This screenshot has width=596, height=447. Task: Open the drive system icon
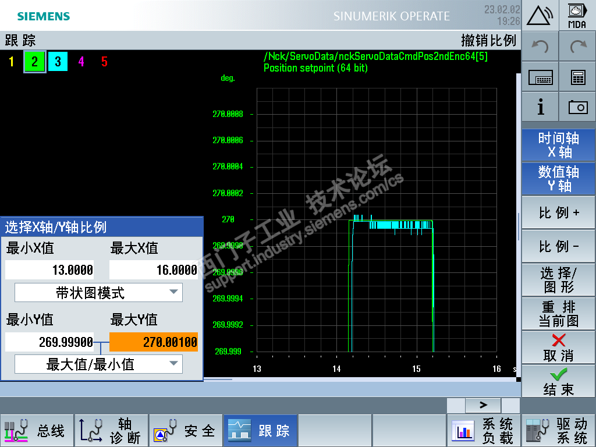[538, 431]
